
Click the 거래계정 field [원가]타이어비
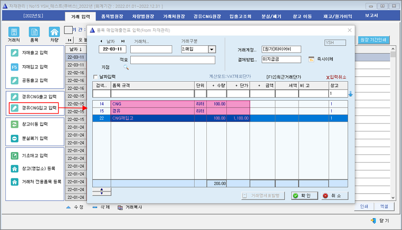(x=281, y=49)
